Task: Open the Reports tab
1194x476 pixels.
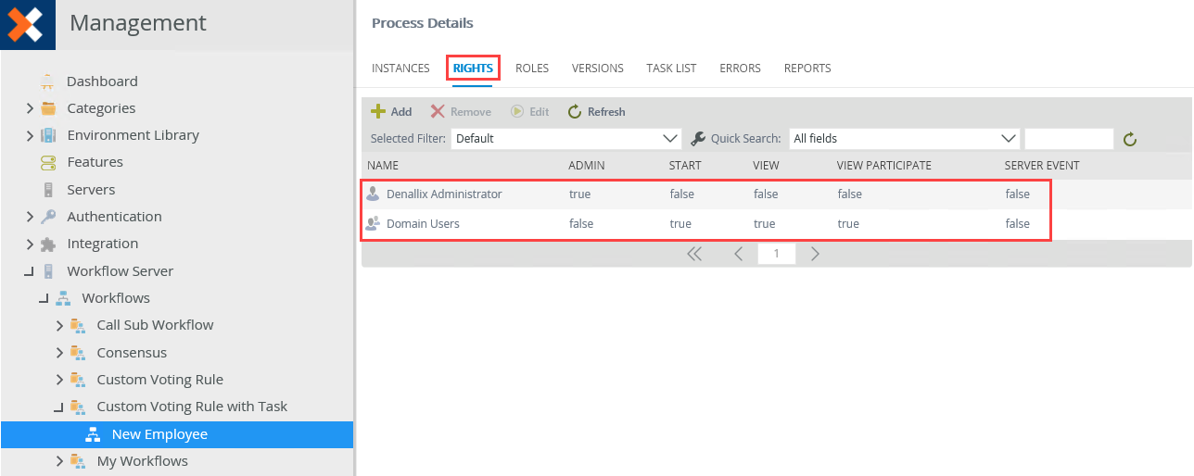Action: pyautogui.click(x=807, y=68)
